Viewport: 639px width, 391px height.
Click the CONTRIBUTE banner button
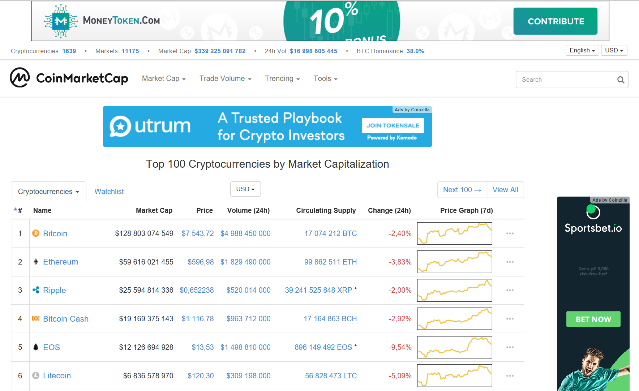[556, 21]
